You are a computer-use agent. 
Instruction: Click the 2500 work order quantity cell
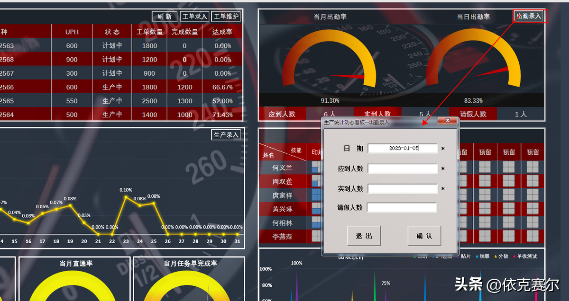click(x=149, y=101)
